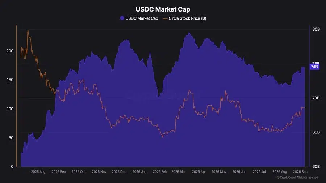Image resolution: width=326 pixels, height=183 pixels.
Task: Click the 80B right axis label
Action: pyautogui.click(x=316, y=29)
